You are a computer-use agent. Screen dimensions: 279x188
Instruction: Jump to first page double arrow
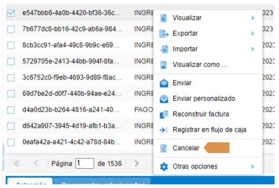tap(17, 163)
